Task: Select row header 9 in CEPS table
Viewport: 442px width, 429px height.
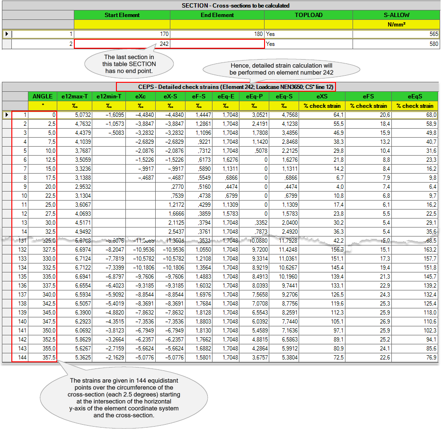Action: coord(20,187)
